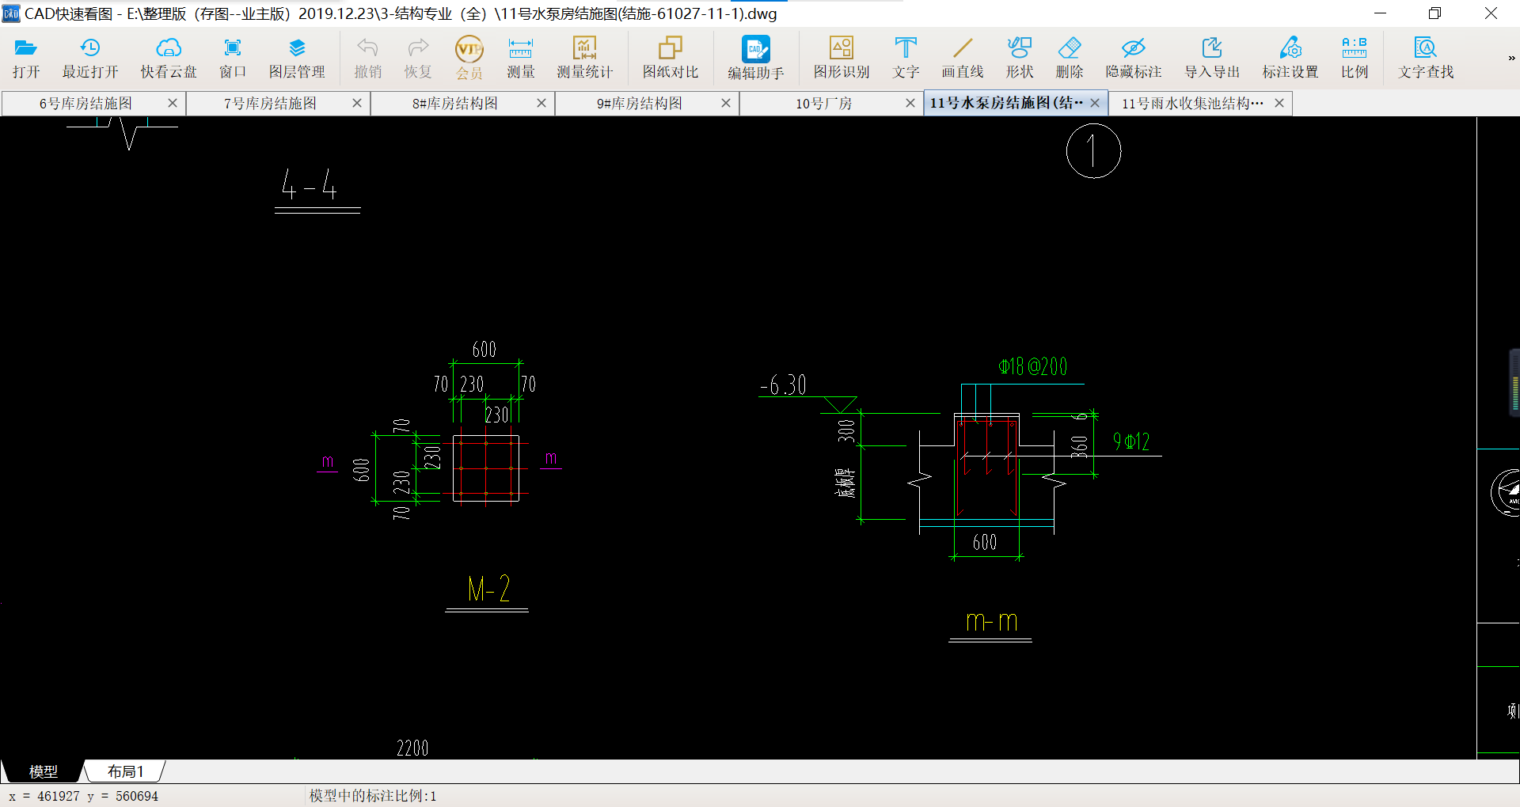Redo with the 恢复 icon

418,58
